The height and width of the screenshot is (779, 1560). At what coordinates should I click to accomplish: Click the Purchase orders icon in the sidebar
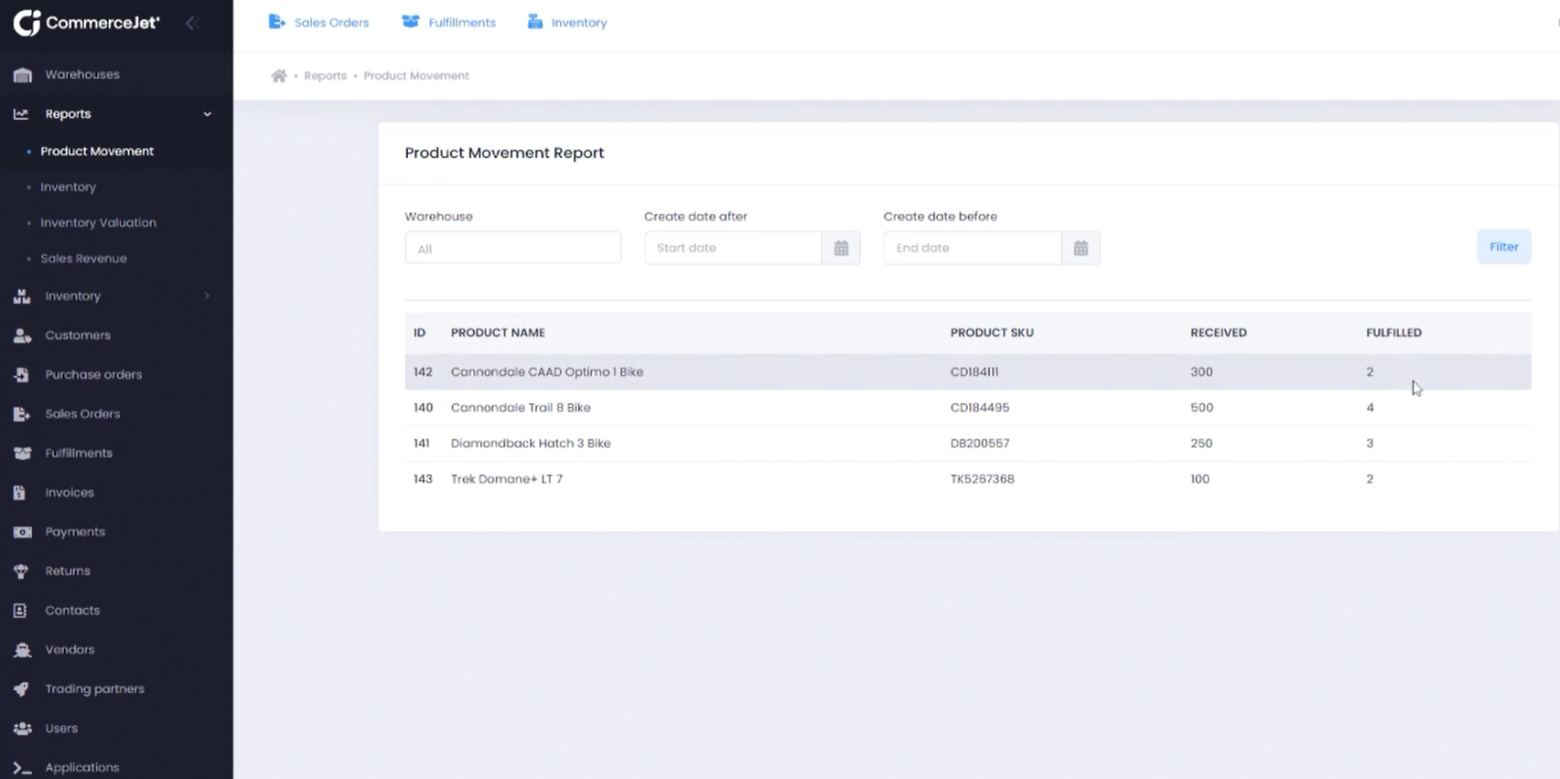(x=21, y=375)
